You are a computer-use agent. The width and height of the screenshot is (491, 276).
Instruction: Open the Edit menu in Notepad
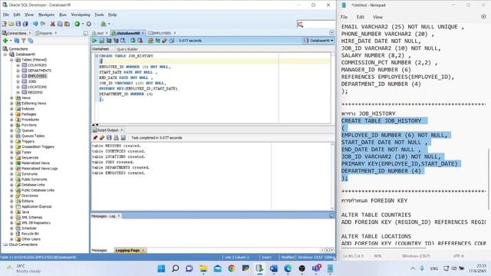pos(360,17)
